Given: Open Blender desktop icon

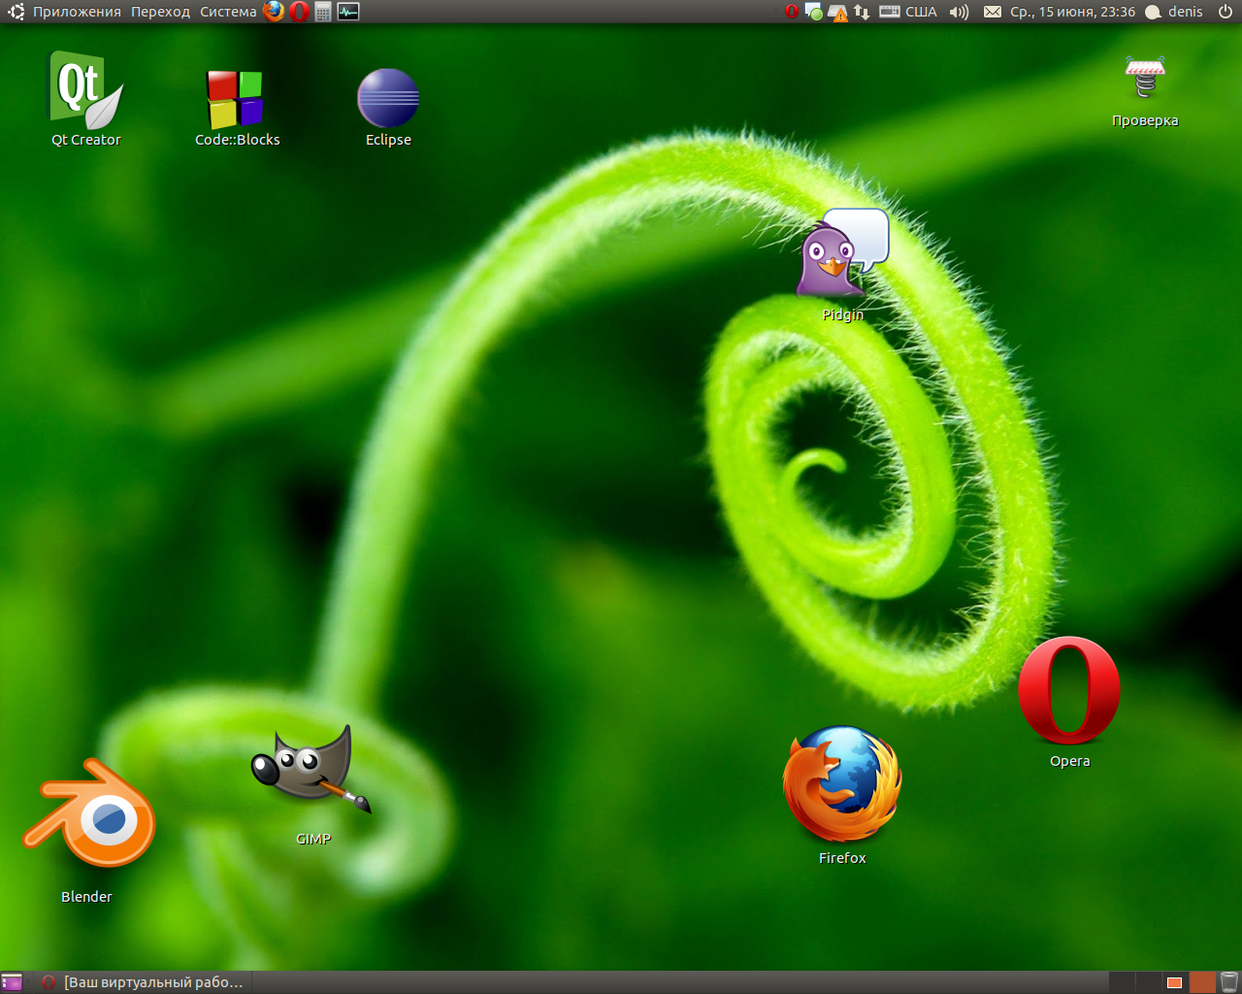Looking at the screenshot, I should [x=88, y=817].
